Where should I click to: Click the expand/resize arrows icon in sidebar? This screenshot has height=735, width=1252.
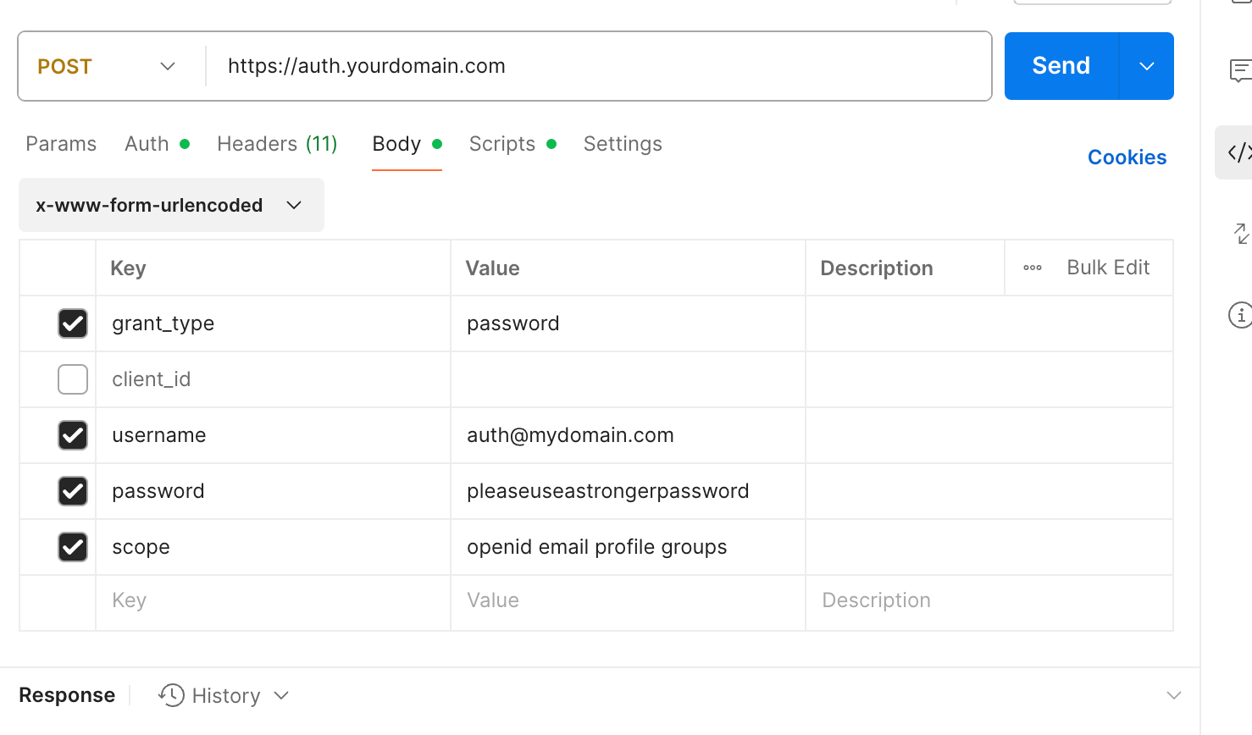tap(1241, 233)
